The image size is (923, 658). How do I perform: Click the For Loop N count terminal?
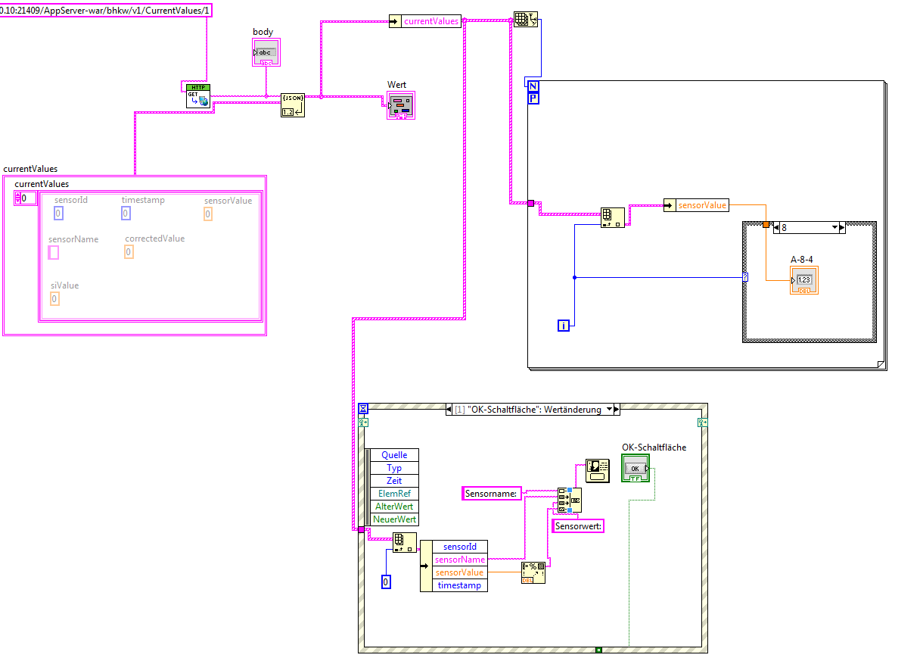(533, 86)
